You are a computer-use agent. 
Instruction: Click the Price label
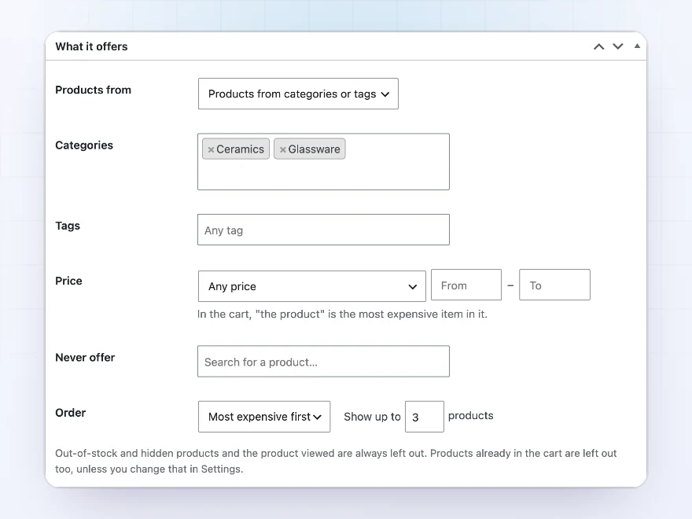click(68, 281)
